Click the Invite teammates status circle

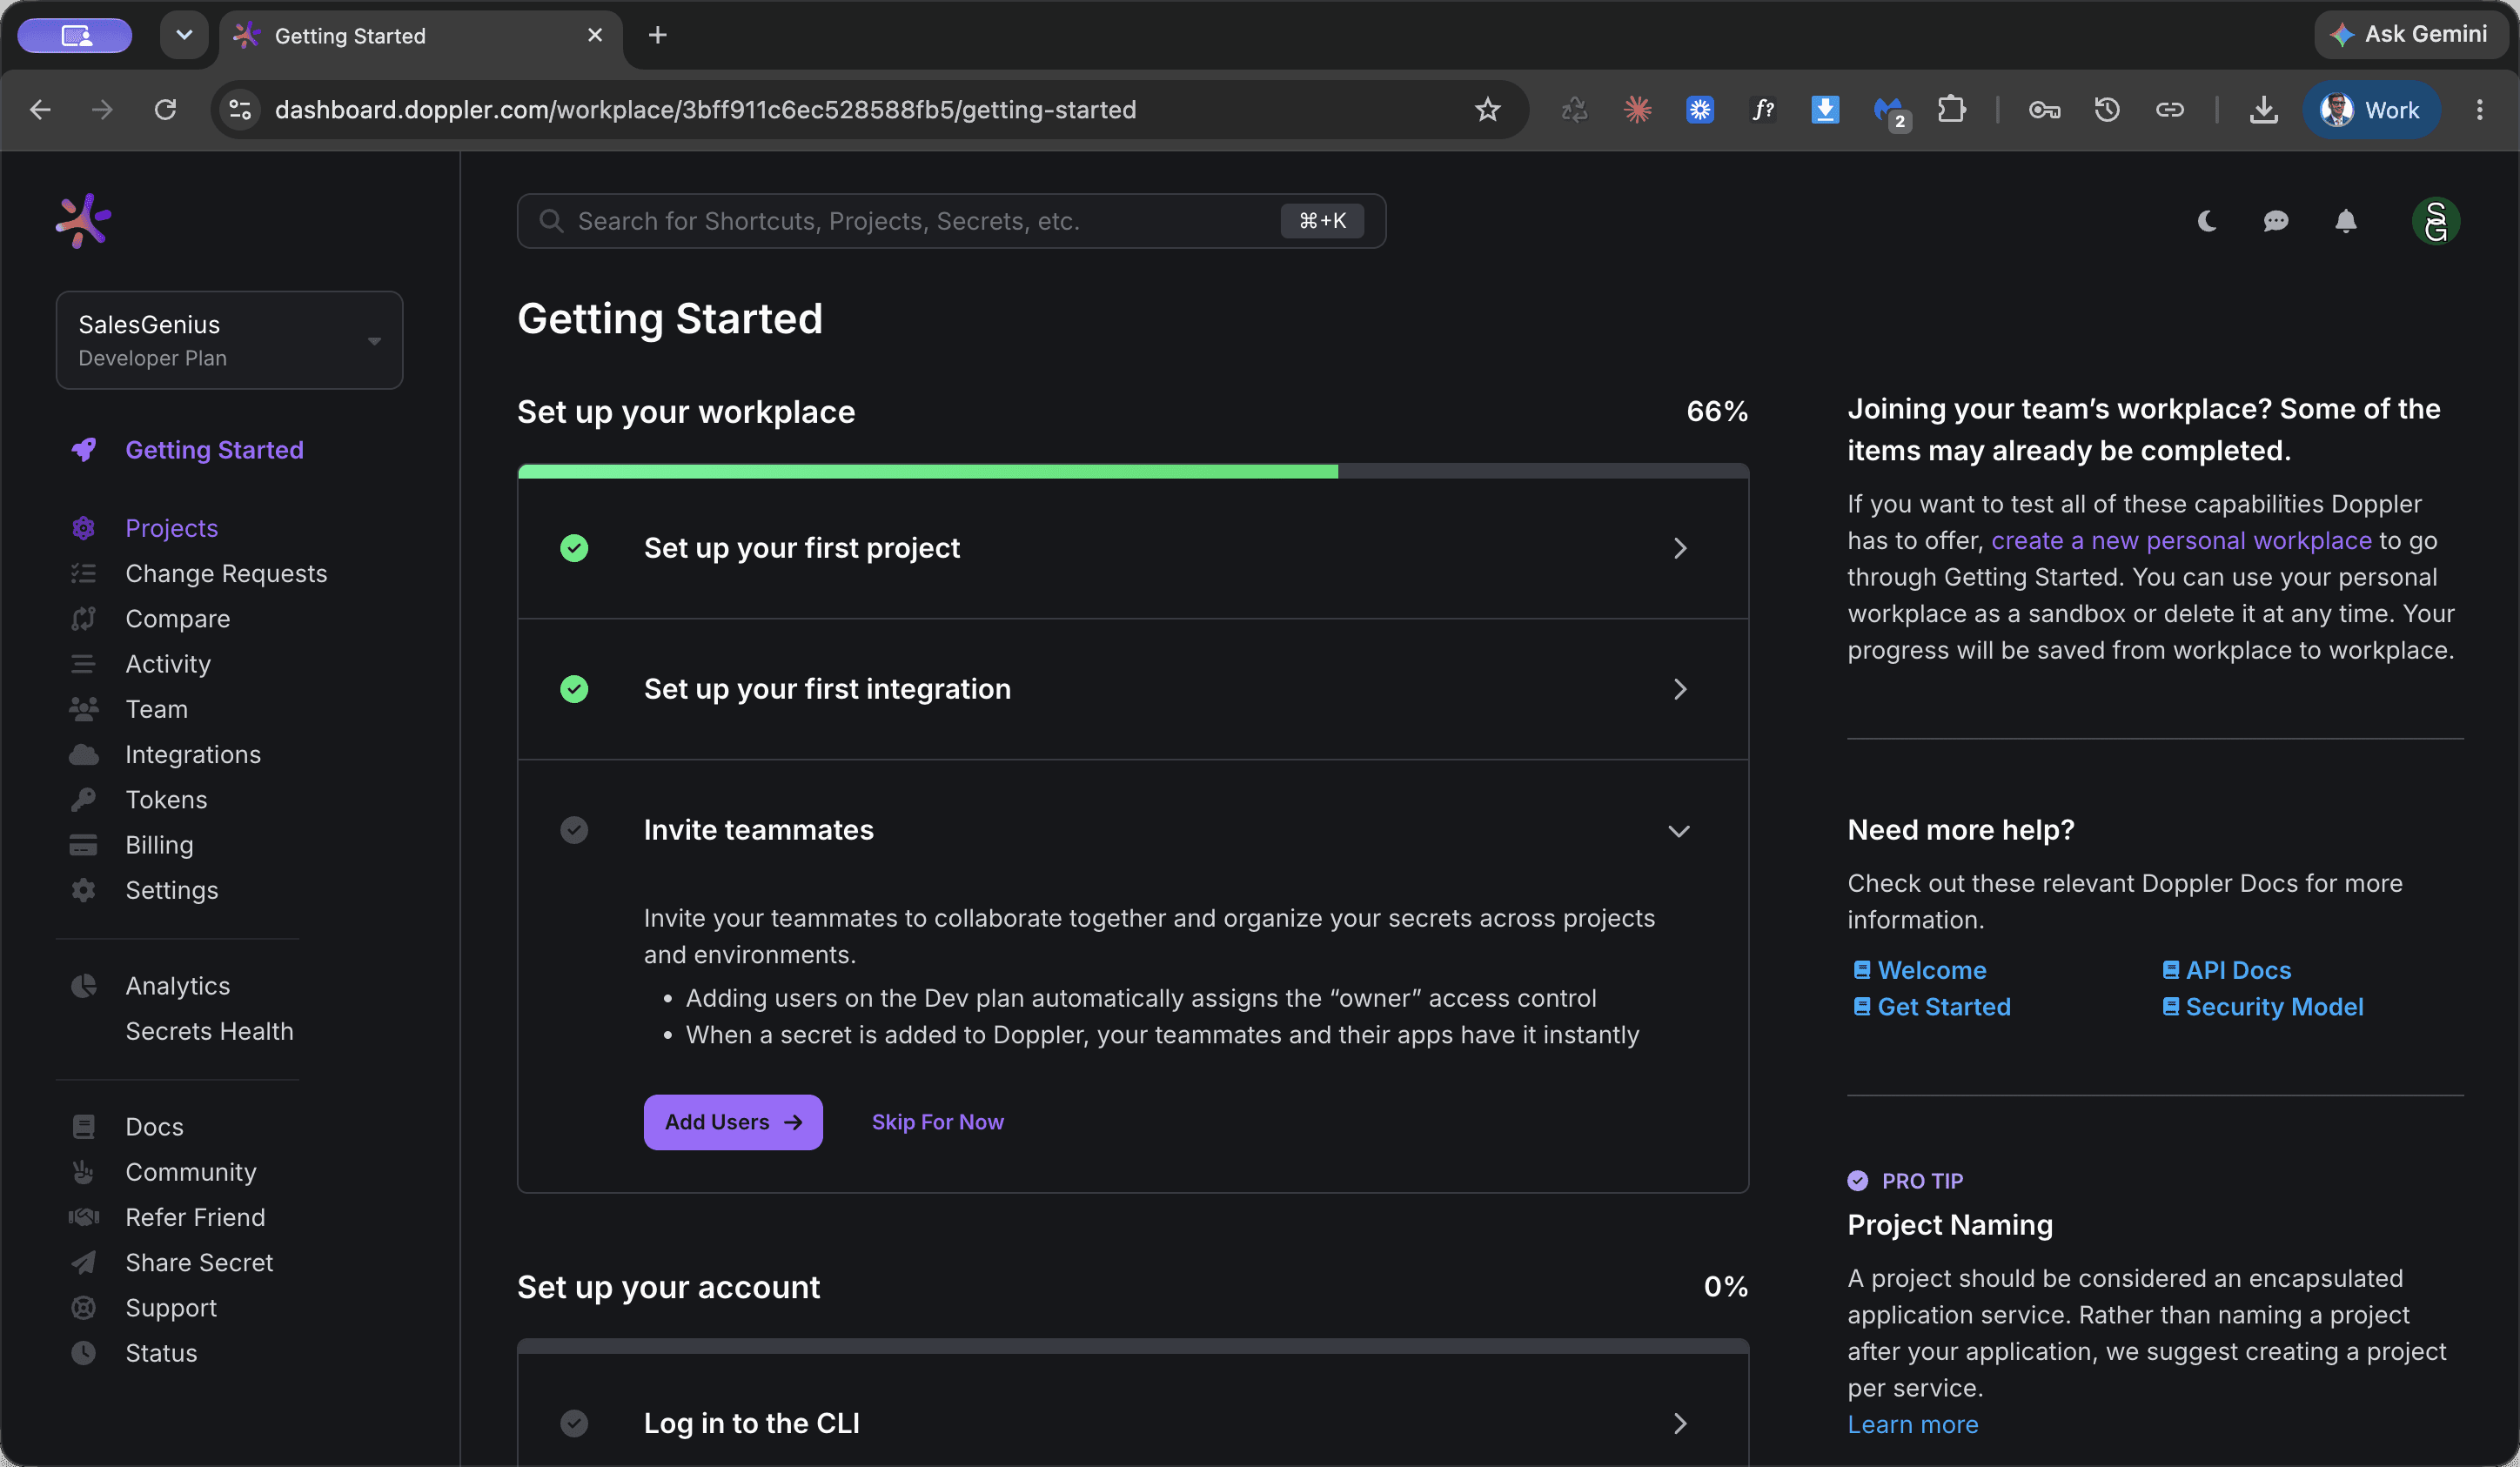point(574,830)
